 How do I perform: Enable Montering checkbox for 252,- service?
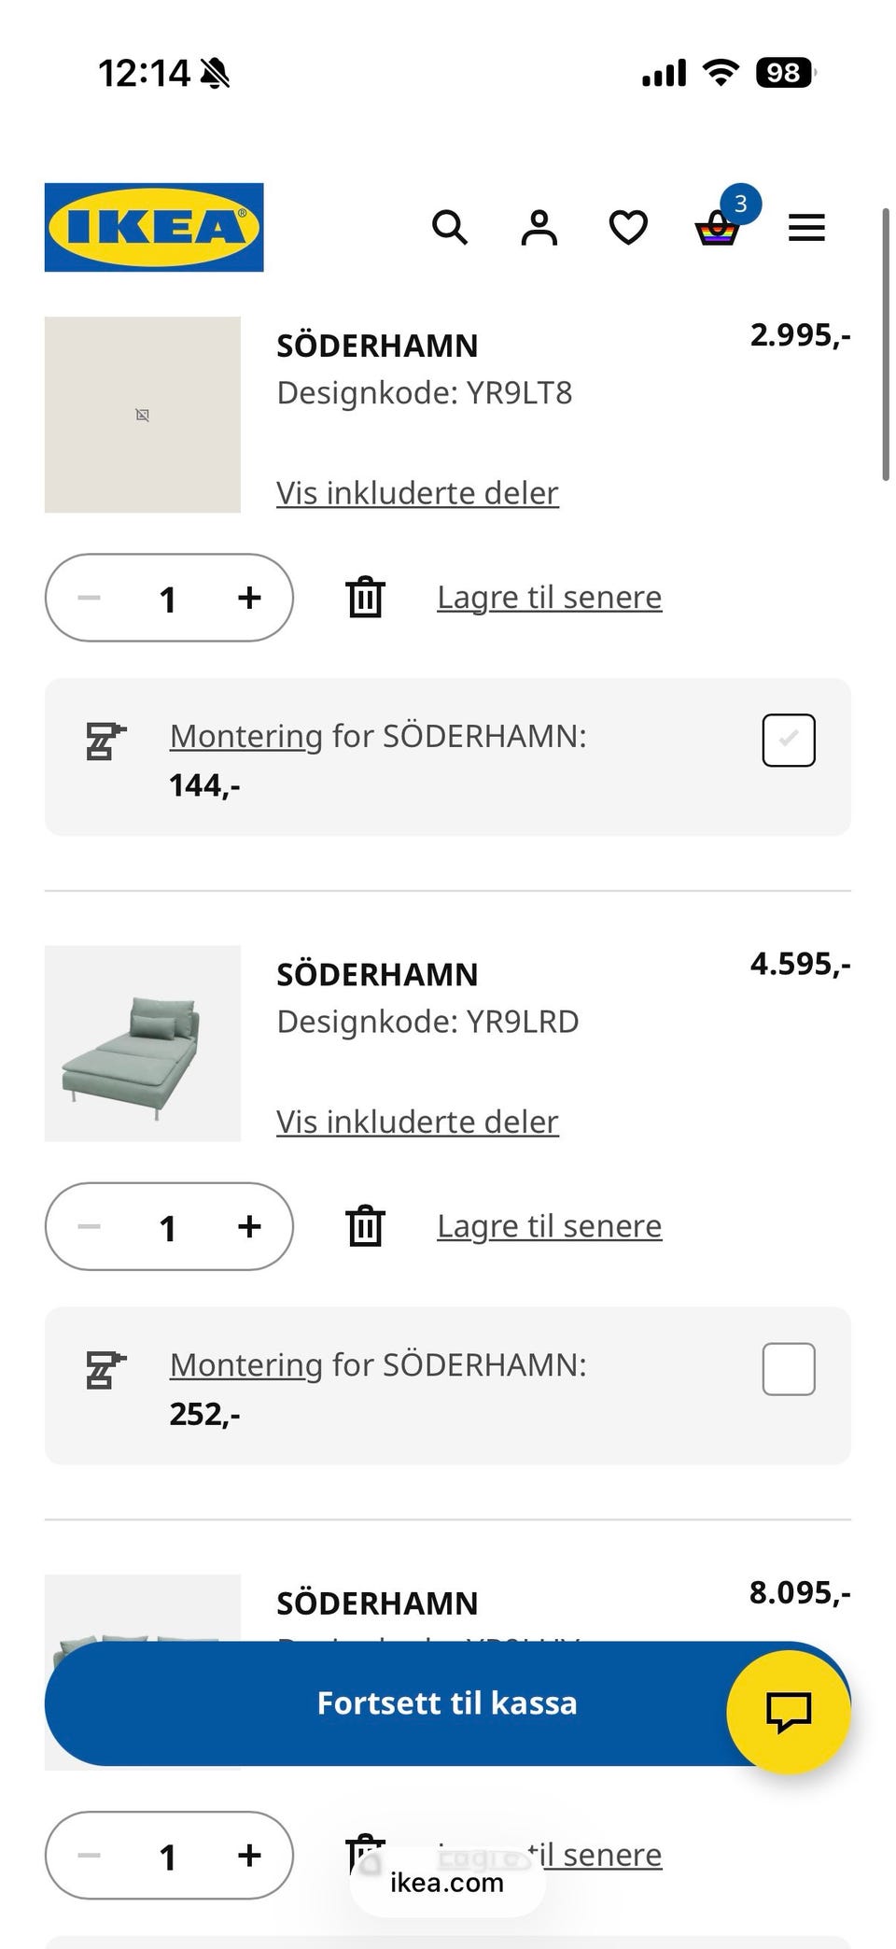(789, 1369)
